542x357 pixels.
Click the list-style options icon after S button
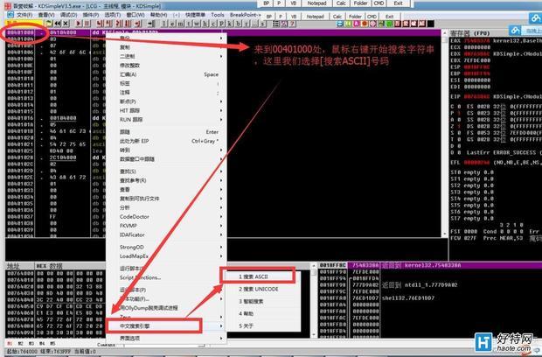276,24
